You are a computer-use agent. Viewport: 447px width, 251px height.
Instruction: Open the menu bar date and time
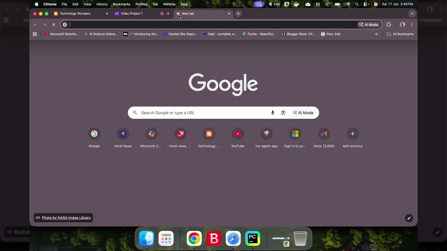coord(397,4)
